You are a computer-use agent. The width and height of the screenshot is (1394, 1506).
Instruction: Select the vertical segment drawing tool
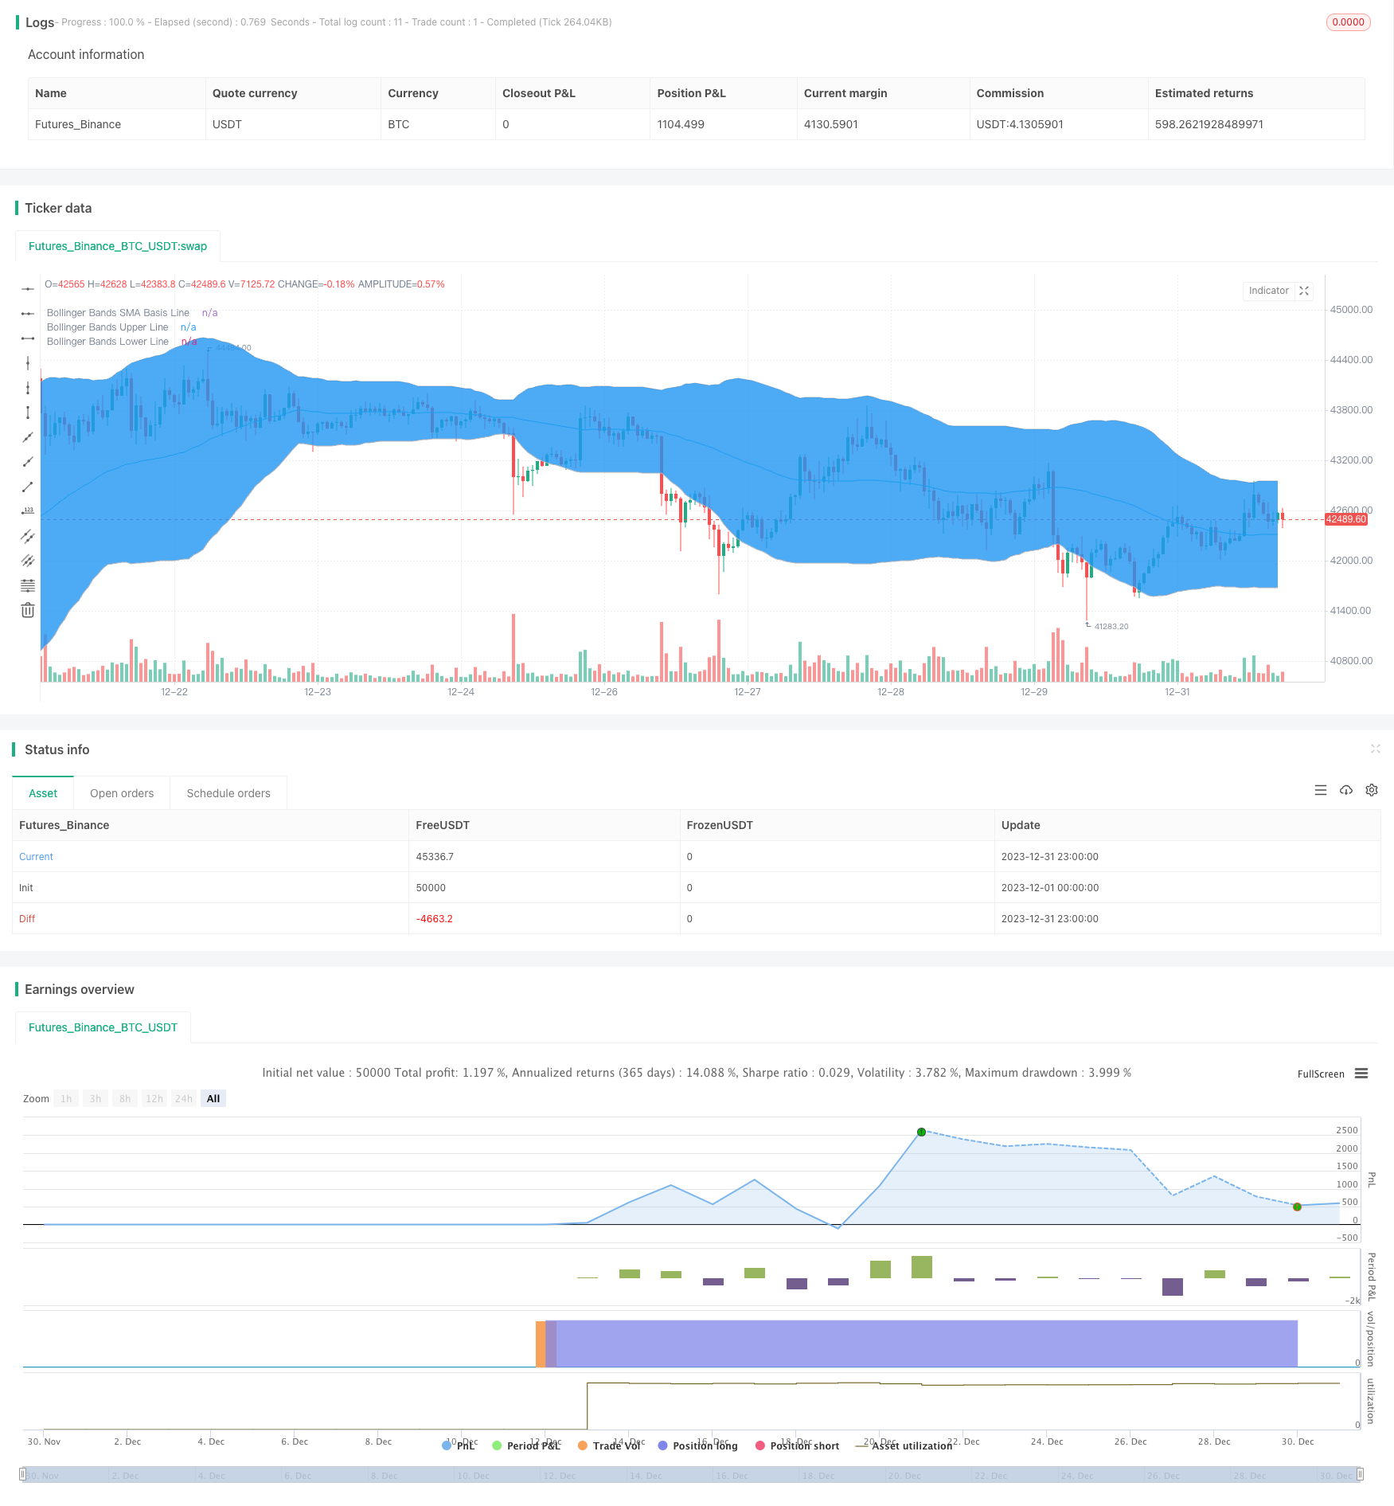(28, 413)
